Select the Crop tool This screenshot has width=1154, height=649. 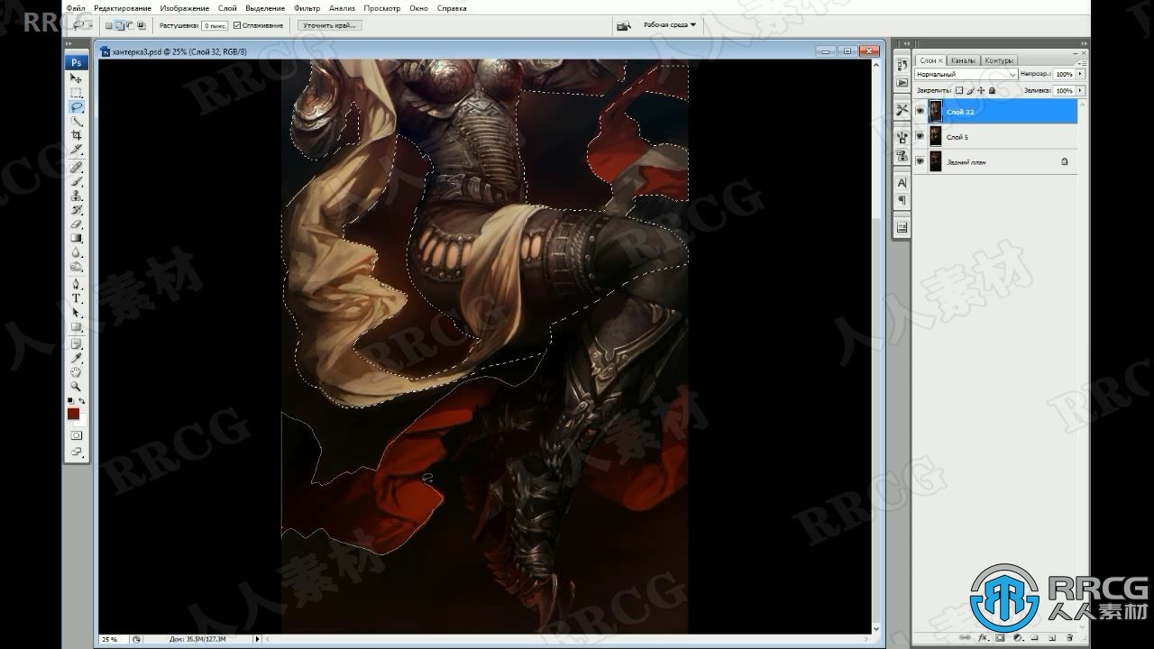pyautogui.click(x=77, y=135)
